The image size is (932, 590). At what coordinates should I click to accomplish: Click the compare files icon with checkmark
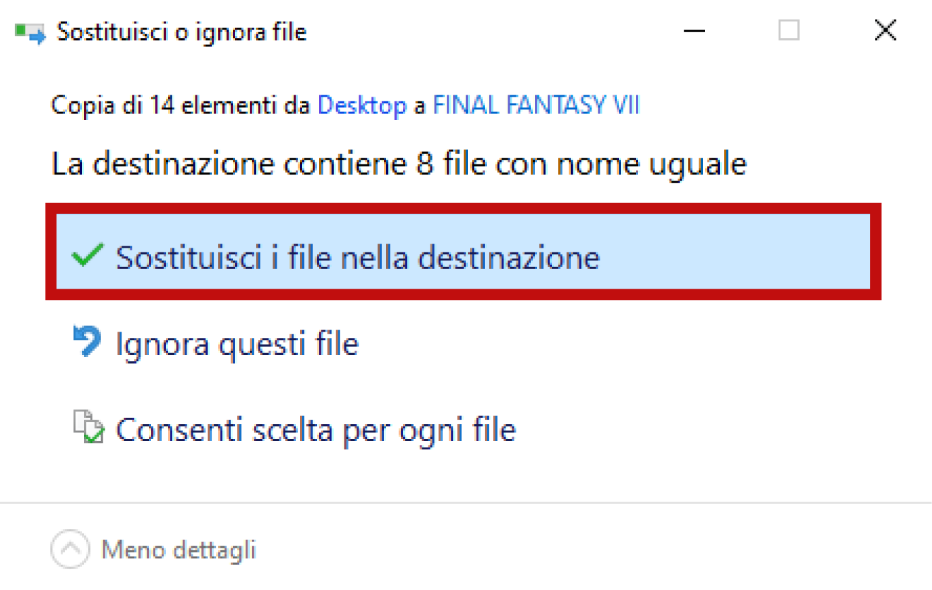[x=88, y=427]
